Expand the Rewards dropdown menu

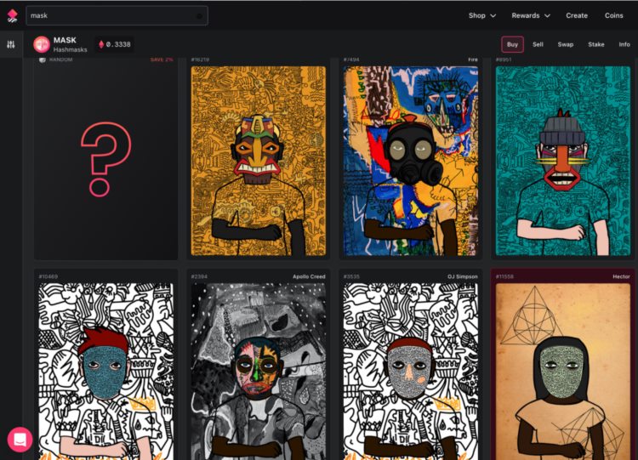tap(531, 15)
